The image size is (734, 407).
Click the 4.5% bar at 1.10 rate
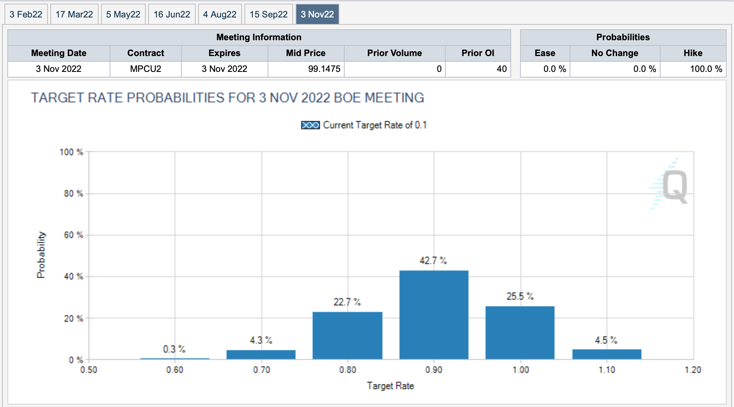[x=607, y=354]
